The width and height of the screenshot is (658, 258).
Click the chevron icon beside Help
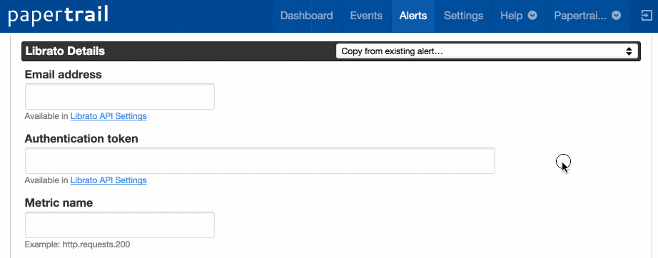[532, 16]
